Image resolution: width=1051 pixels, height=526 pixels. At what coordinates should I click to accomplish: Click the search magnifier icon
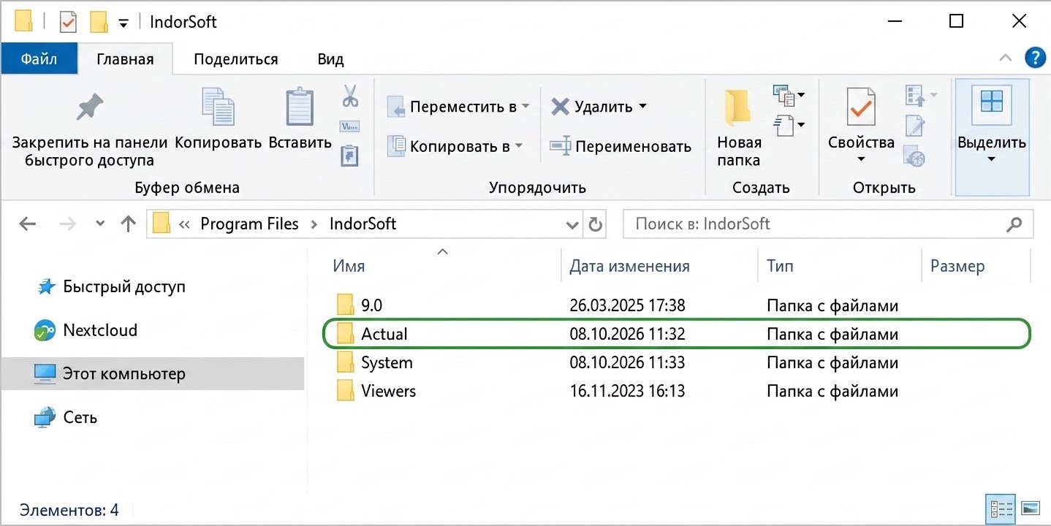point(1014,224)
